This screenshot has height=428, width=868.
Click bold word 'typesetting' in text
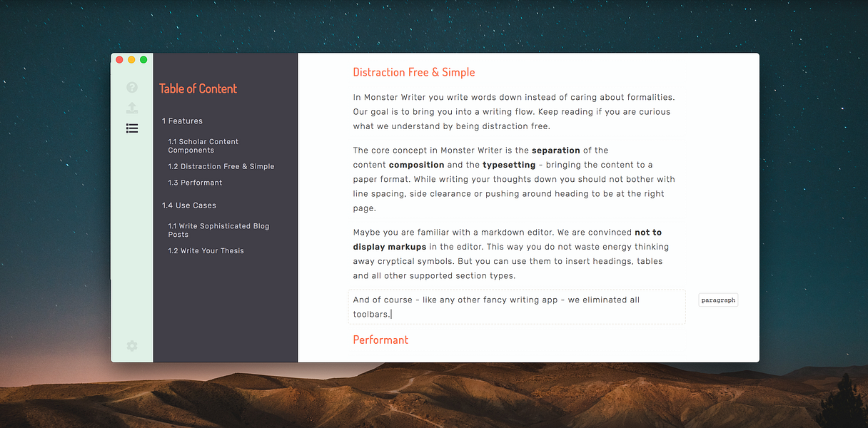509,165
